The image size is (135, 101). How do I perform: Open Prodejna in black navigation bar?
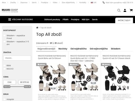(75, 19)
